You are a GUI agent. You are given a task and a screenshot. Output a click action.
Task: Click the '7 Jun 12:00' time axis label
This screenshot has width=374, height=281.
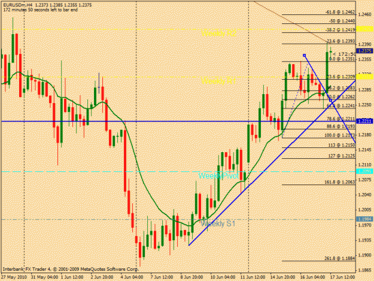click(162, 277)
